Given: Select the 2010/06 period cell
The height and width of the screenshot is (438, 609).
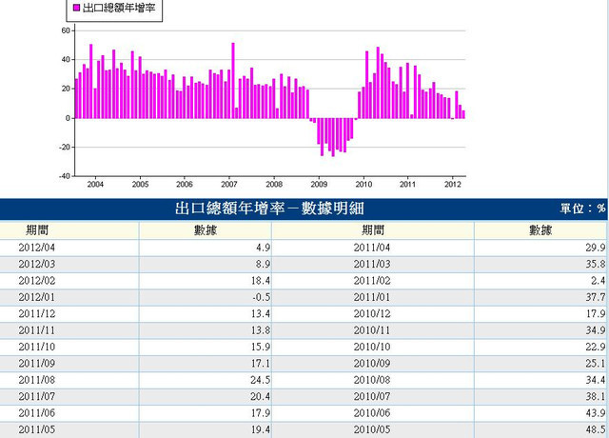Looking at the screenshot, I should point(372,412).
